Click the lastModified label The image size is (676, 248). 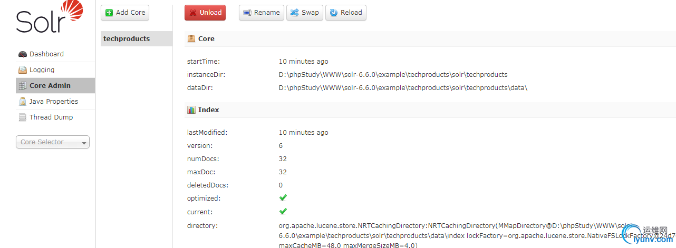pos(207,133)
